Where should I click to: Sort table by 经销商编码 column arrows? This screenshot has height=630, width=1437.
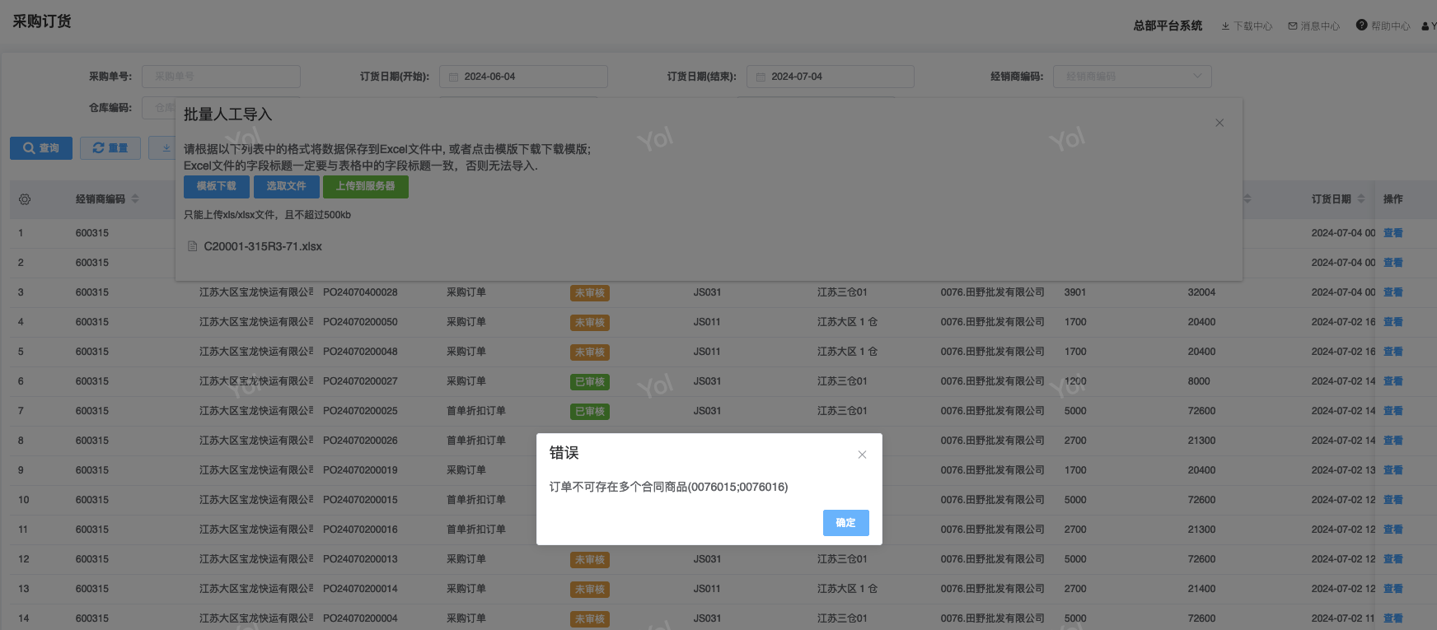point(135,199)
